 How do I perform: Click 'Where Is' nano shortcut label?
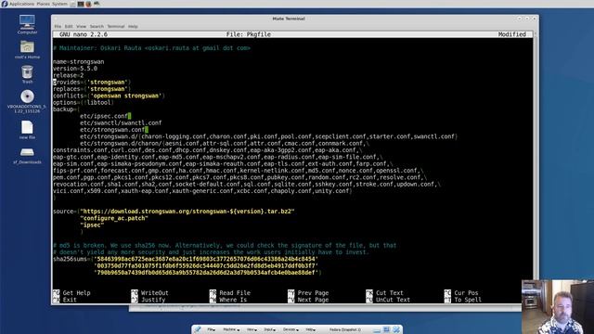(233, 300)
